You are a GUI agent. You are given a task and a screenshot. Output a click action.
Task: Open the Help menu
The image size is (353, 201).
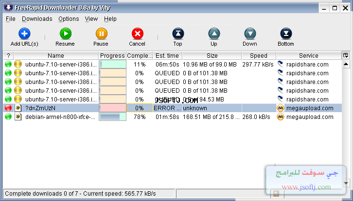point(110,19)
